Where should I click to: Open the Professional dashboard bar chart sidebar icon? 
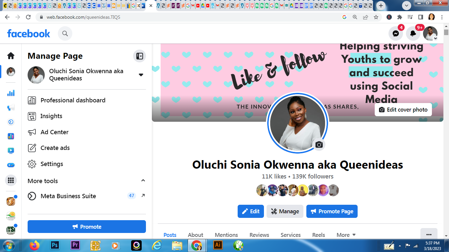[x=11, y=93]
